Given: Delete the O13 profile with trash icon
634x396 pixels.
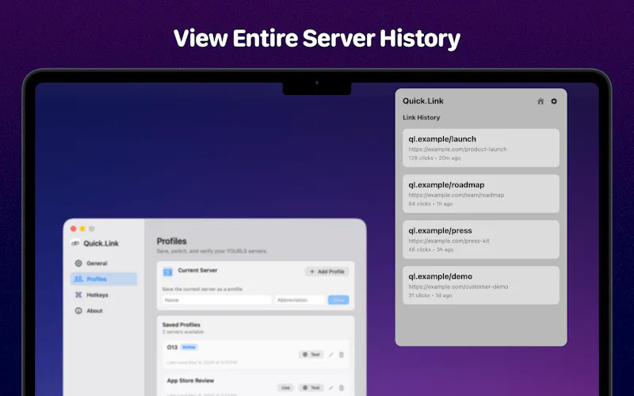Looking at the screenshot, I should pos(342,355).
